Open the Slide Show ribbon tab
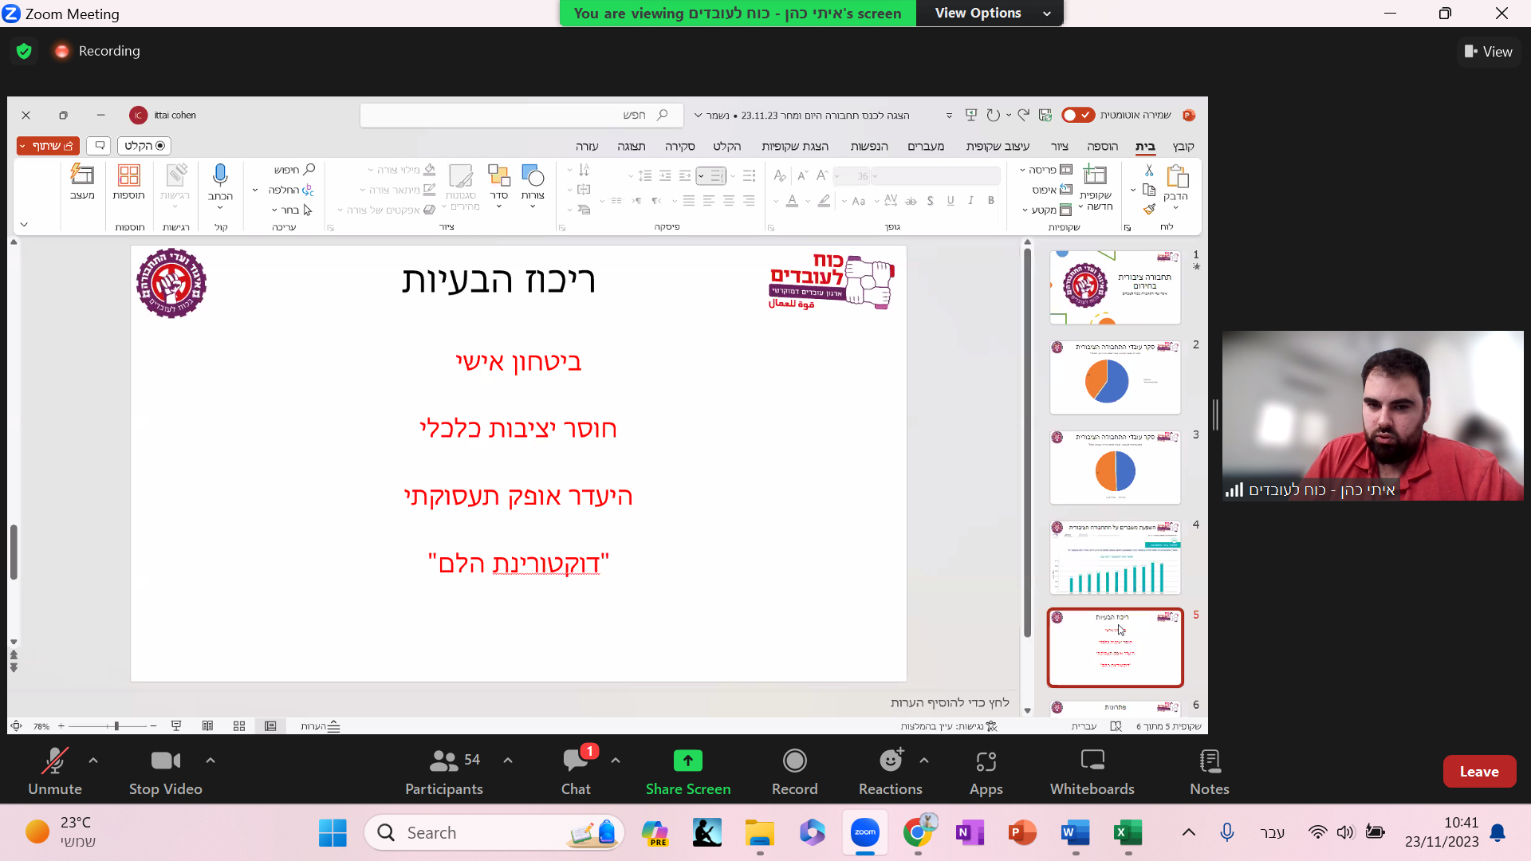The height and width of the screenshot is (861, 1531). point(794,147)
